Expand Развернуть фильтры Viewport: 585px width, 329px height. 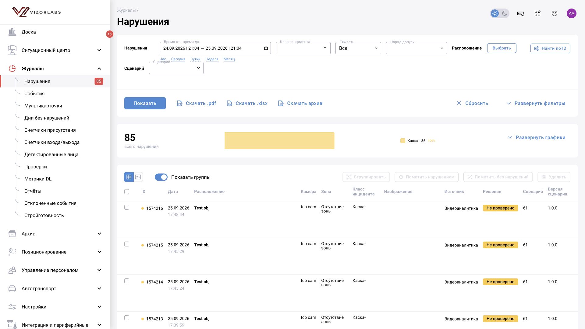pyautogui.click(x=536, y=103)
